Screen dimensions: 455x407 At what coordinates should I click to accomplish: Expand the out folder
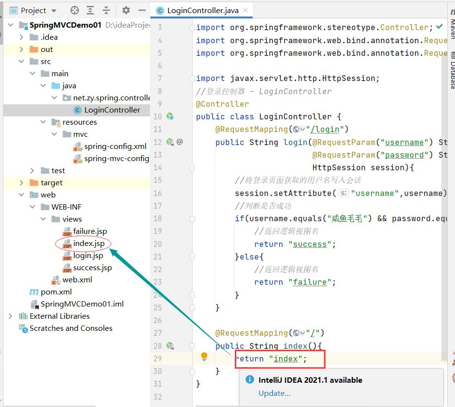pyautogui.click(x=21, y=49)
